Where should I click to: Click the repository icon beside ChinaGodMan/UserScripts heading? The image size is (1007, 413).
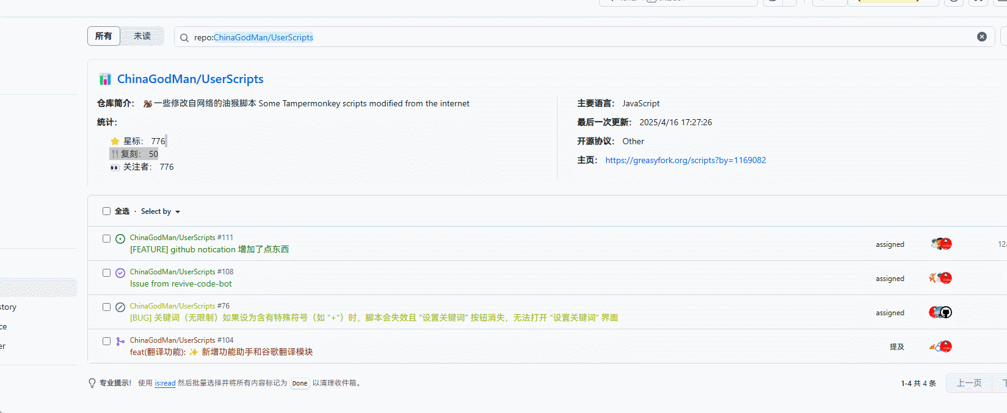[105, 79]
